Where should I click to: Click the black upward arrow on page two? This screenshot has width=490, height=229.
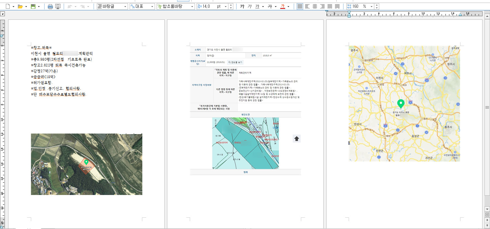pos(297,139)
